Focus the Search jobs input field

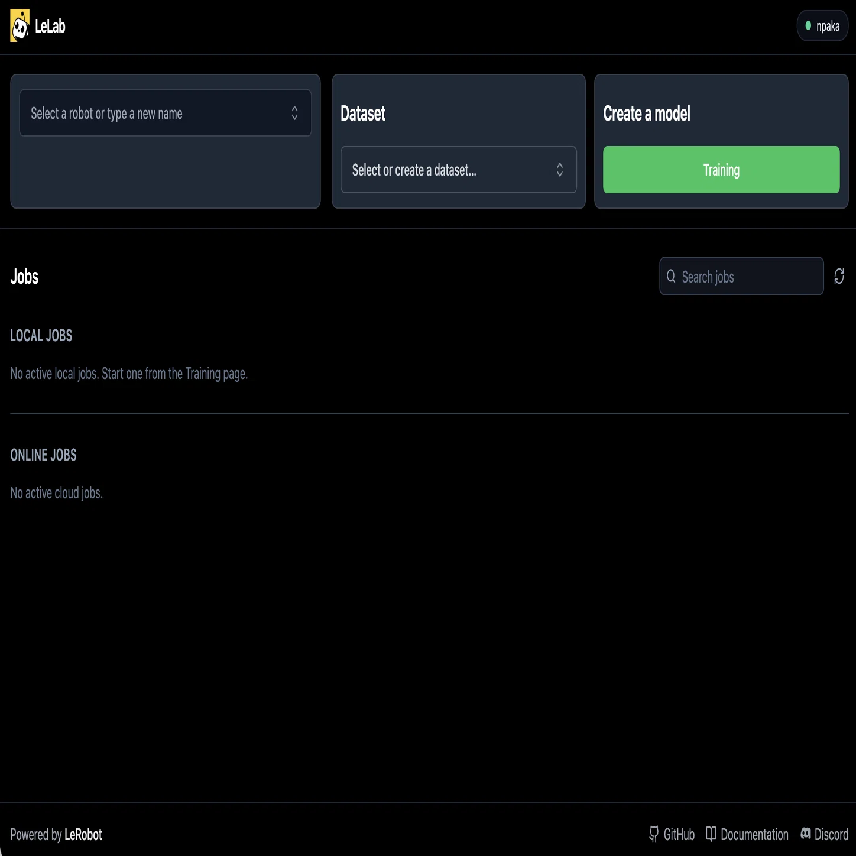point(741,276)
